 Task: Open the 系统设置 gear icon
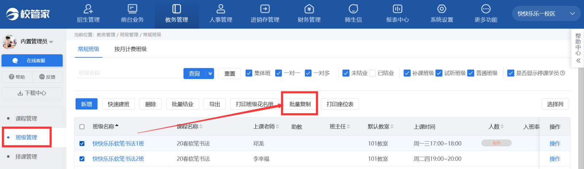coord(441,9)
